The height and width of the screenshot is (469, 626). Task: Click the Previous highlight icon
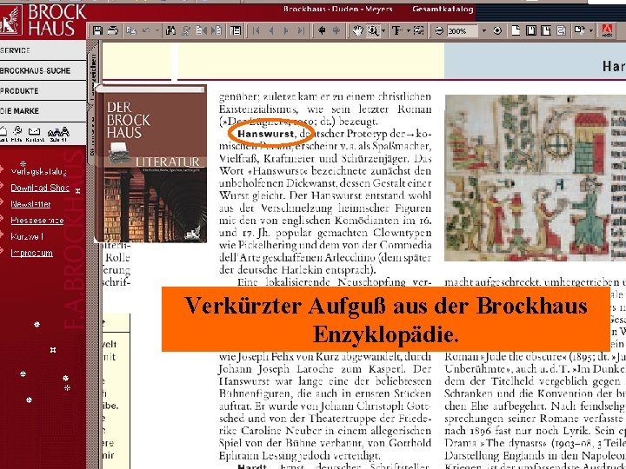point(201,30)
